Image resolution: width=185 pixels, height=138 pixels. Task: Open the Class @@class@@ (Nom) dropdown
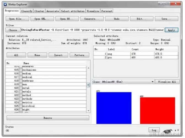(123, 82)
